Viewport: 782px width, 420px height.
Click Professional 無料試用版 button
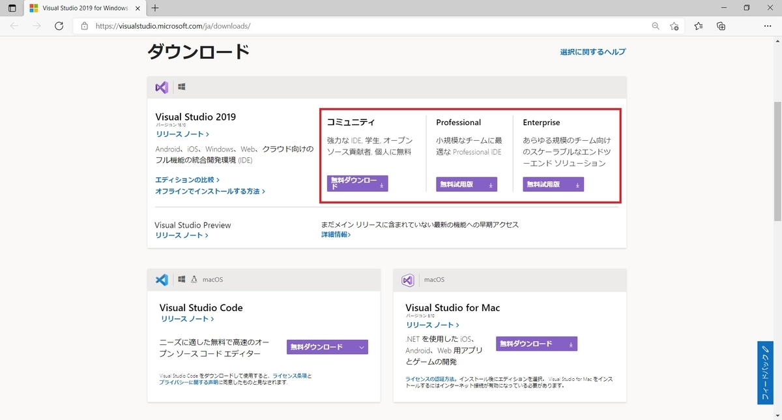point(467,185)
